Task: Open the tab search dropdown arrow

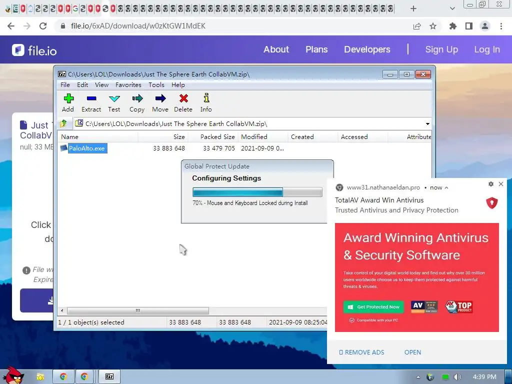Action: tap(452, 8)
